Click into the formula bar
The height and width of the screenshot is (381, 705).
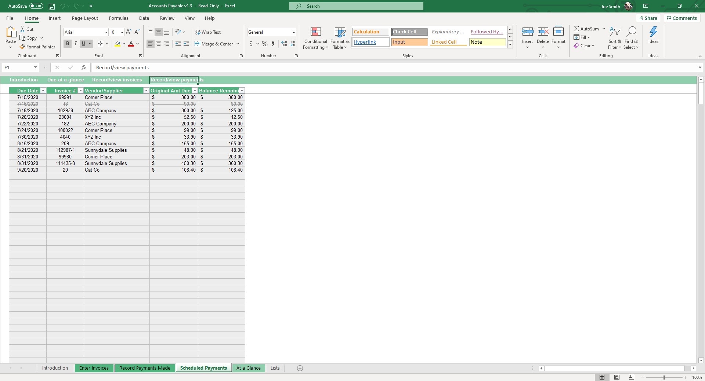pos(395,67)
